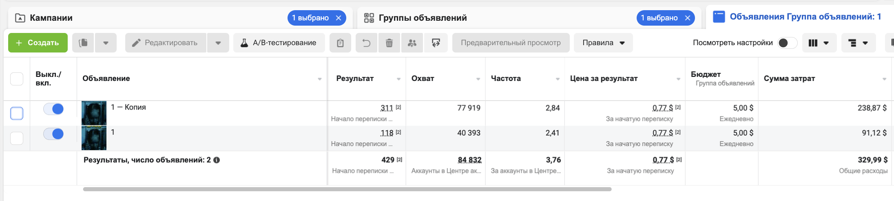Click the clipboard paste icon
Viewport: 894px width, 201px height.
point(340,43)
